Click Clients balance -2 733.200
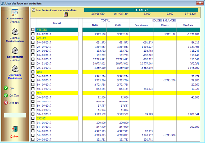Image resolution: width=205 pixels, height=143 pixels. 170,80
